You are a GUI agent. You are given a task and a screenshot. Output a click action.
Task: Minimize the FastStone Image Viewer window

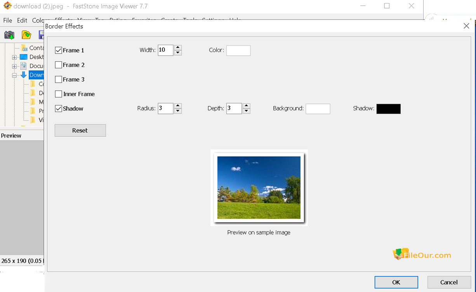coord(363,6)
